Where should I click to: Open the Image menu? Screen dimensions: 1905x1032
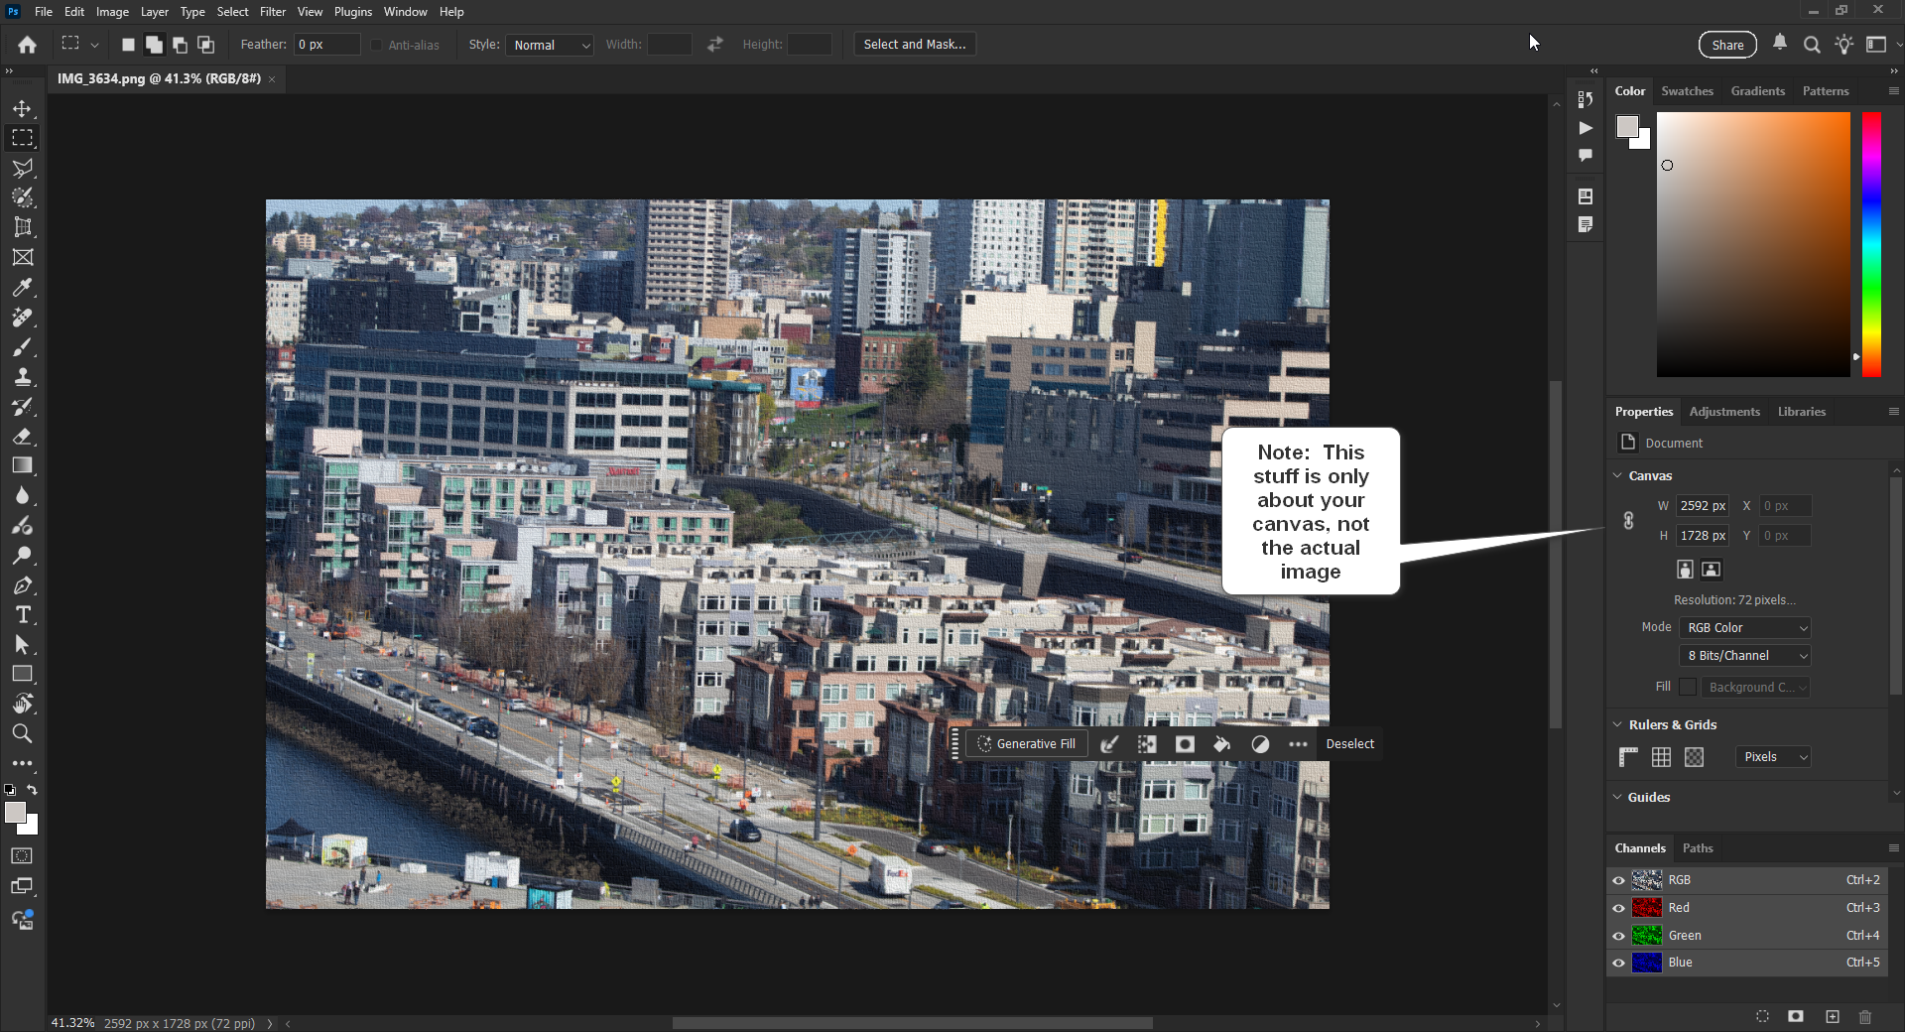111,11
